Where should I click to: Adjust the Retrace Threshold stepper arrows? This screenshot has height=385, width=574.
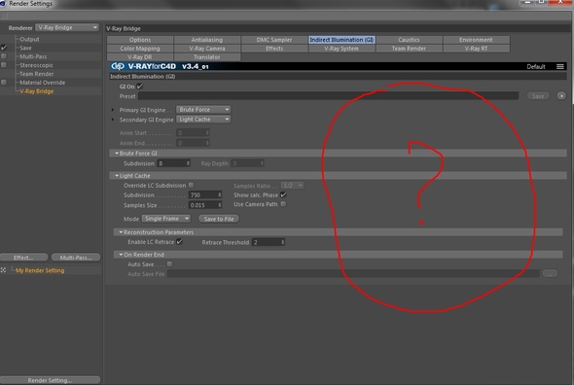282,242
